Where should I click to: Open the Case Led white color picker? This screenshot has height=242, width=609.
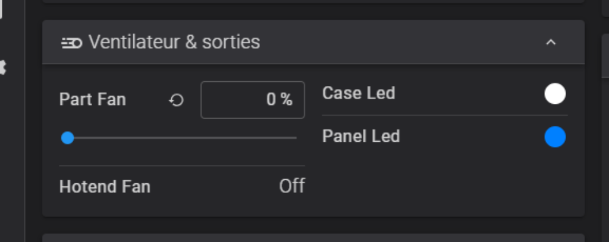(x=555, y=94)
